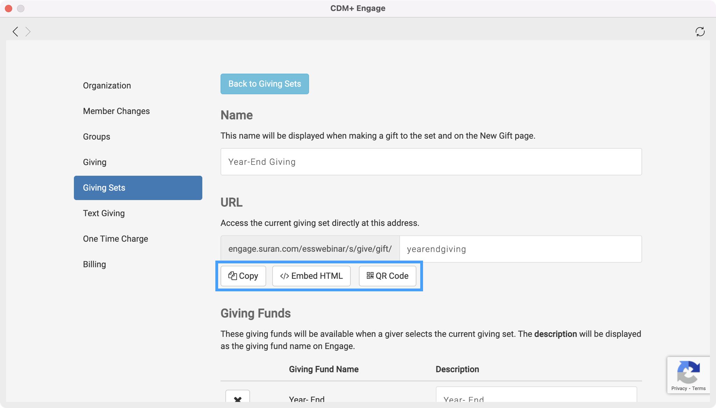Open the Billing section
Image resolution: width=716 pixels, height=408 pixels.
94,264
